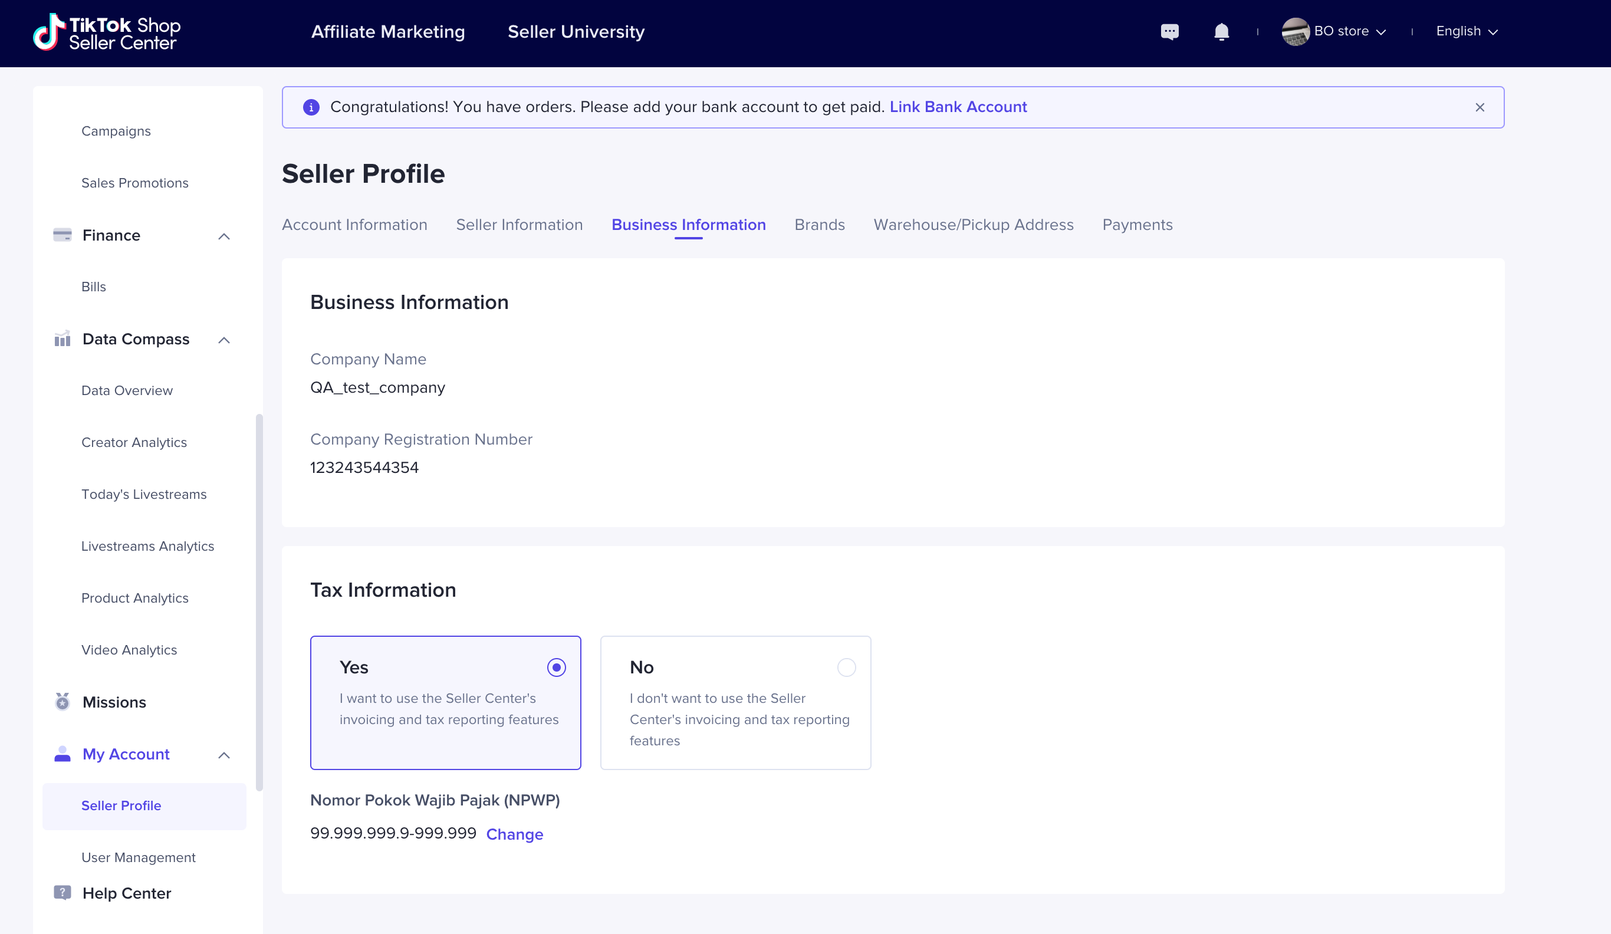Click the TikTok Shop Seller Center logo
Screen dimensions: 1611x934
tap(107, 32)
